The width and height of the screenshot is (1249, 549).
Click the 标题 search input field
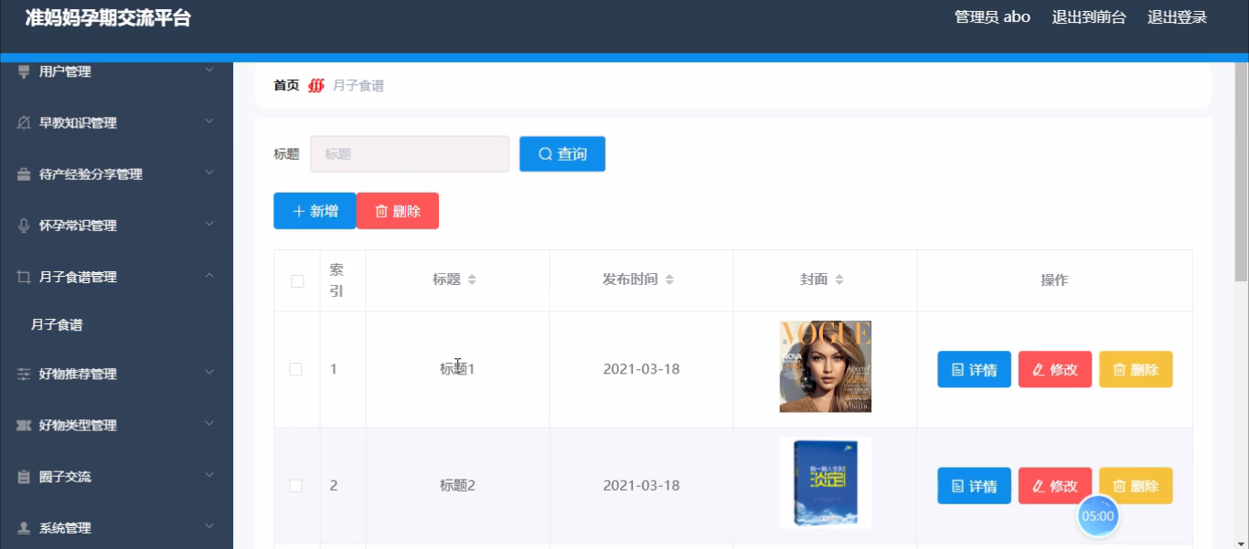(x=410, y=154)
